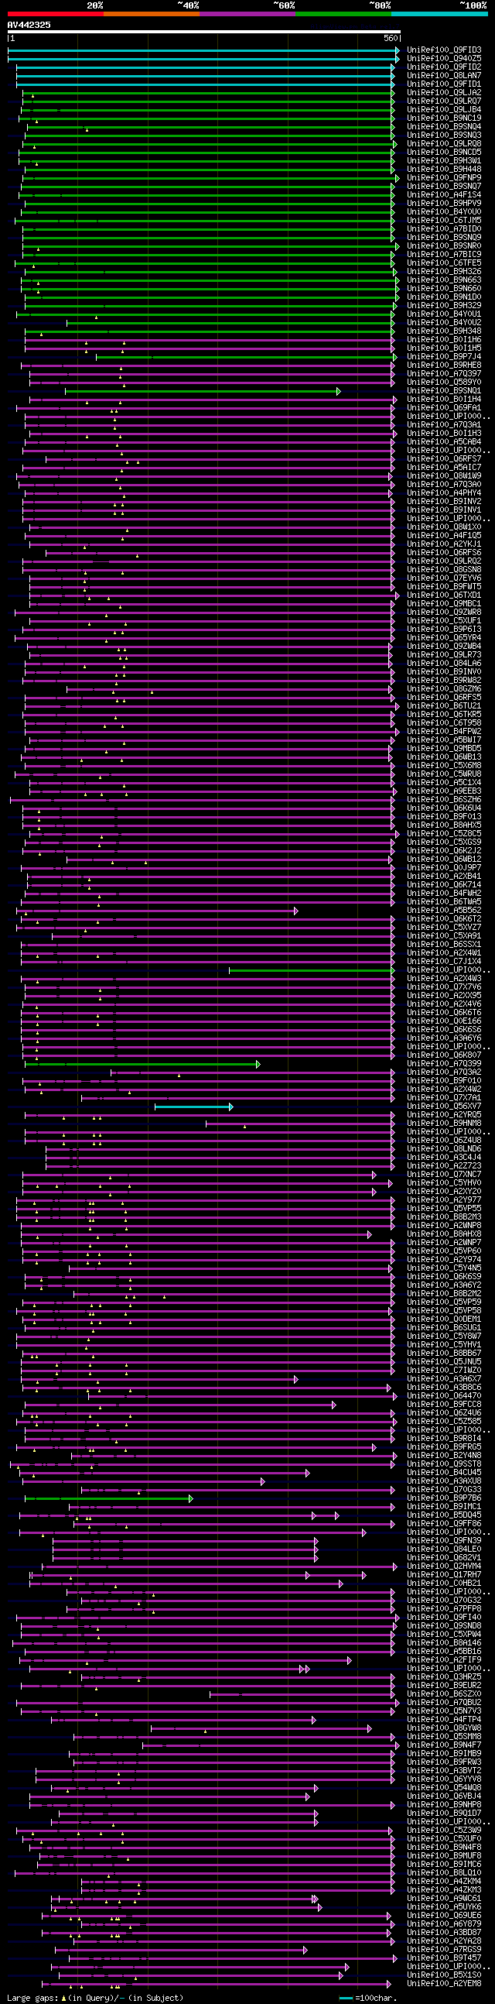Select the UniRef100_A7Q399 hit label
The width and height of the screenshot is (495, 2004).
(x=444, y=1064)
